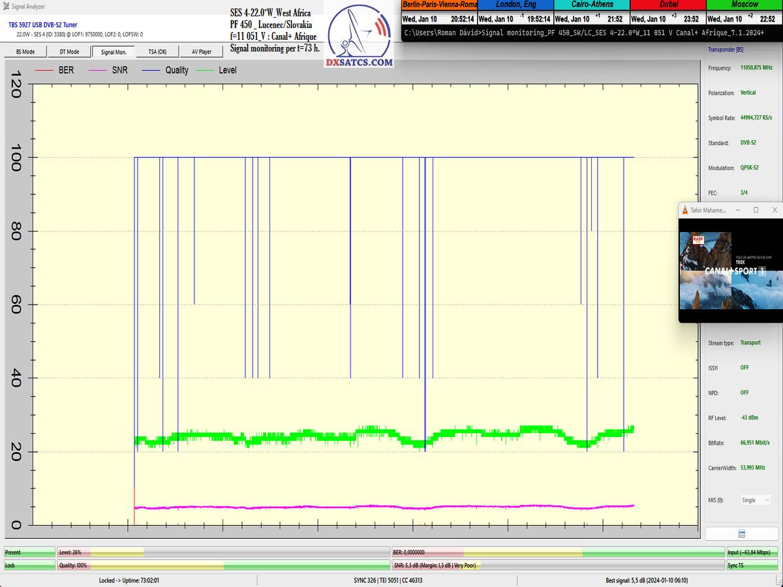Viewport: 783px width, 587px height.
Task: Switch to BS Mode tab
Action: tap(25, 52)
